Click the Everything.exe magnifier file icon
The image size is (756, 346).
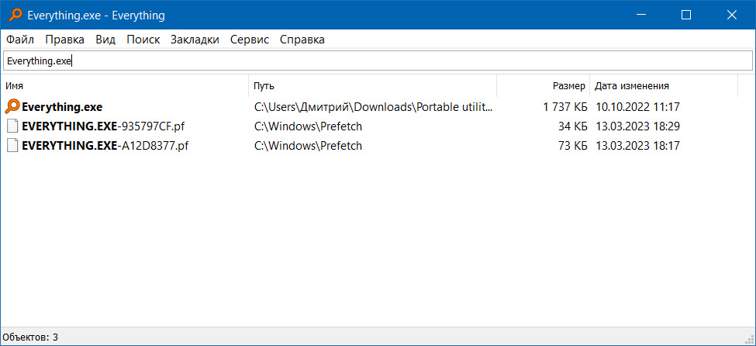coord(13,106)
